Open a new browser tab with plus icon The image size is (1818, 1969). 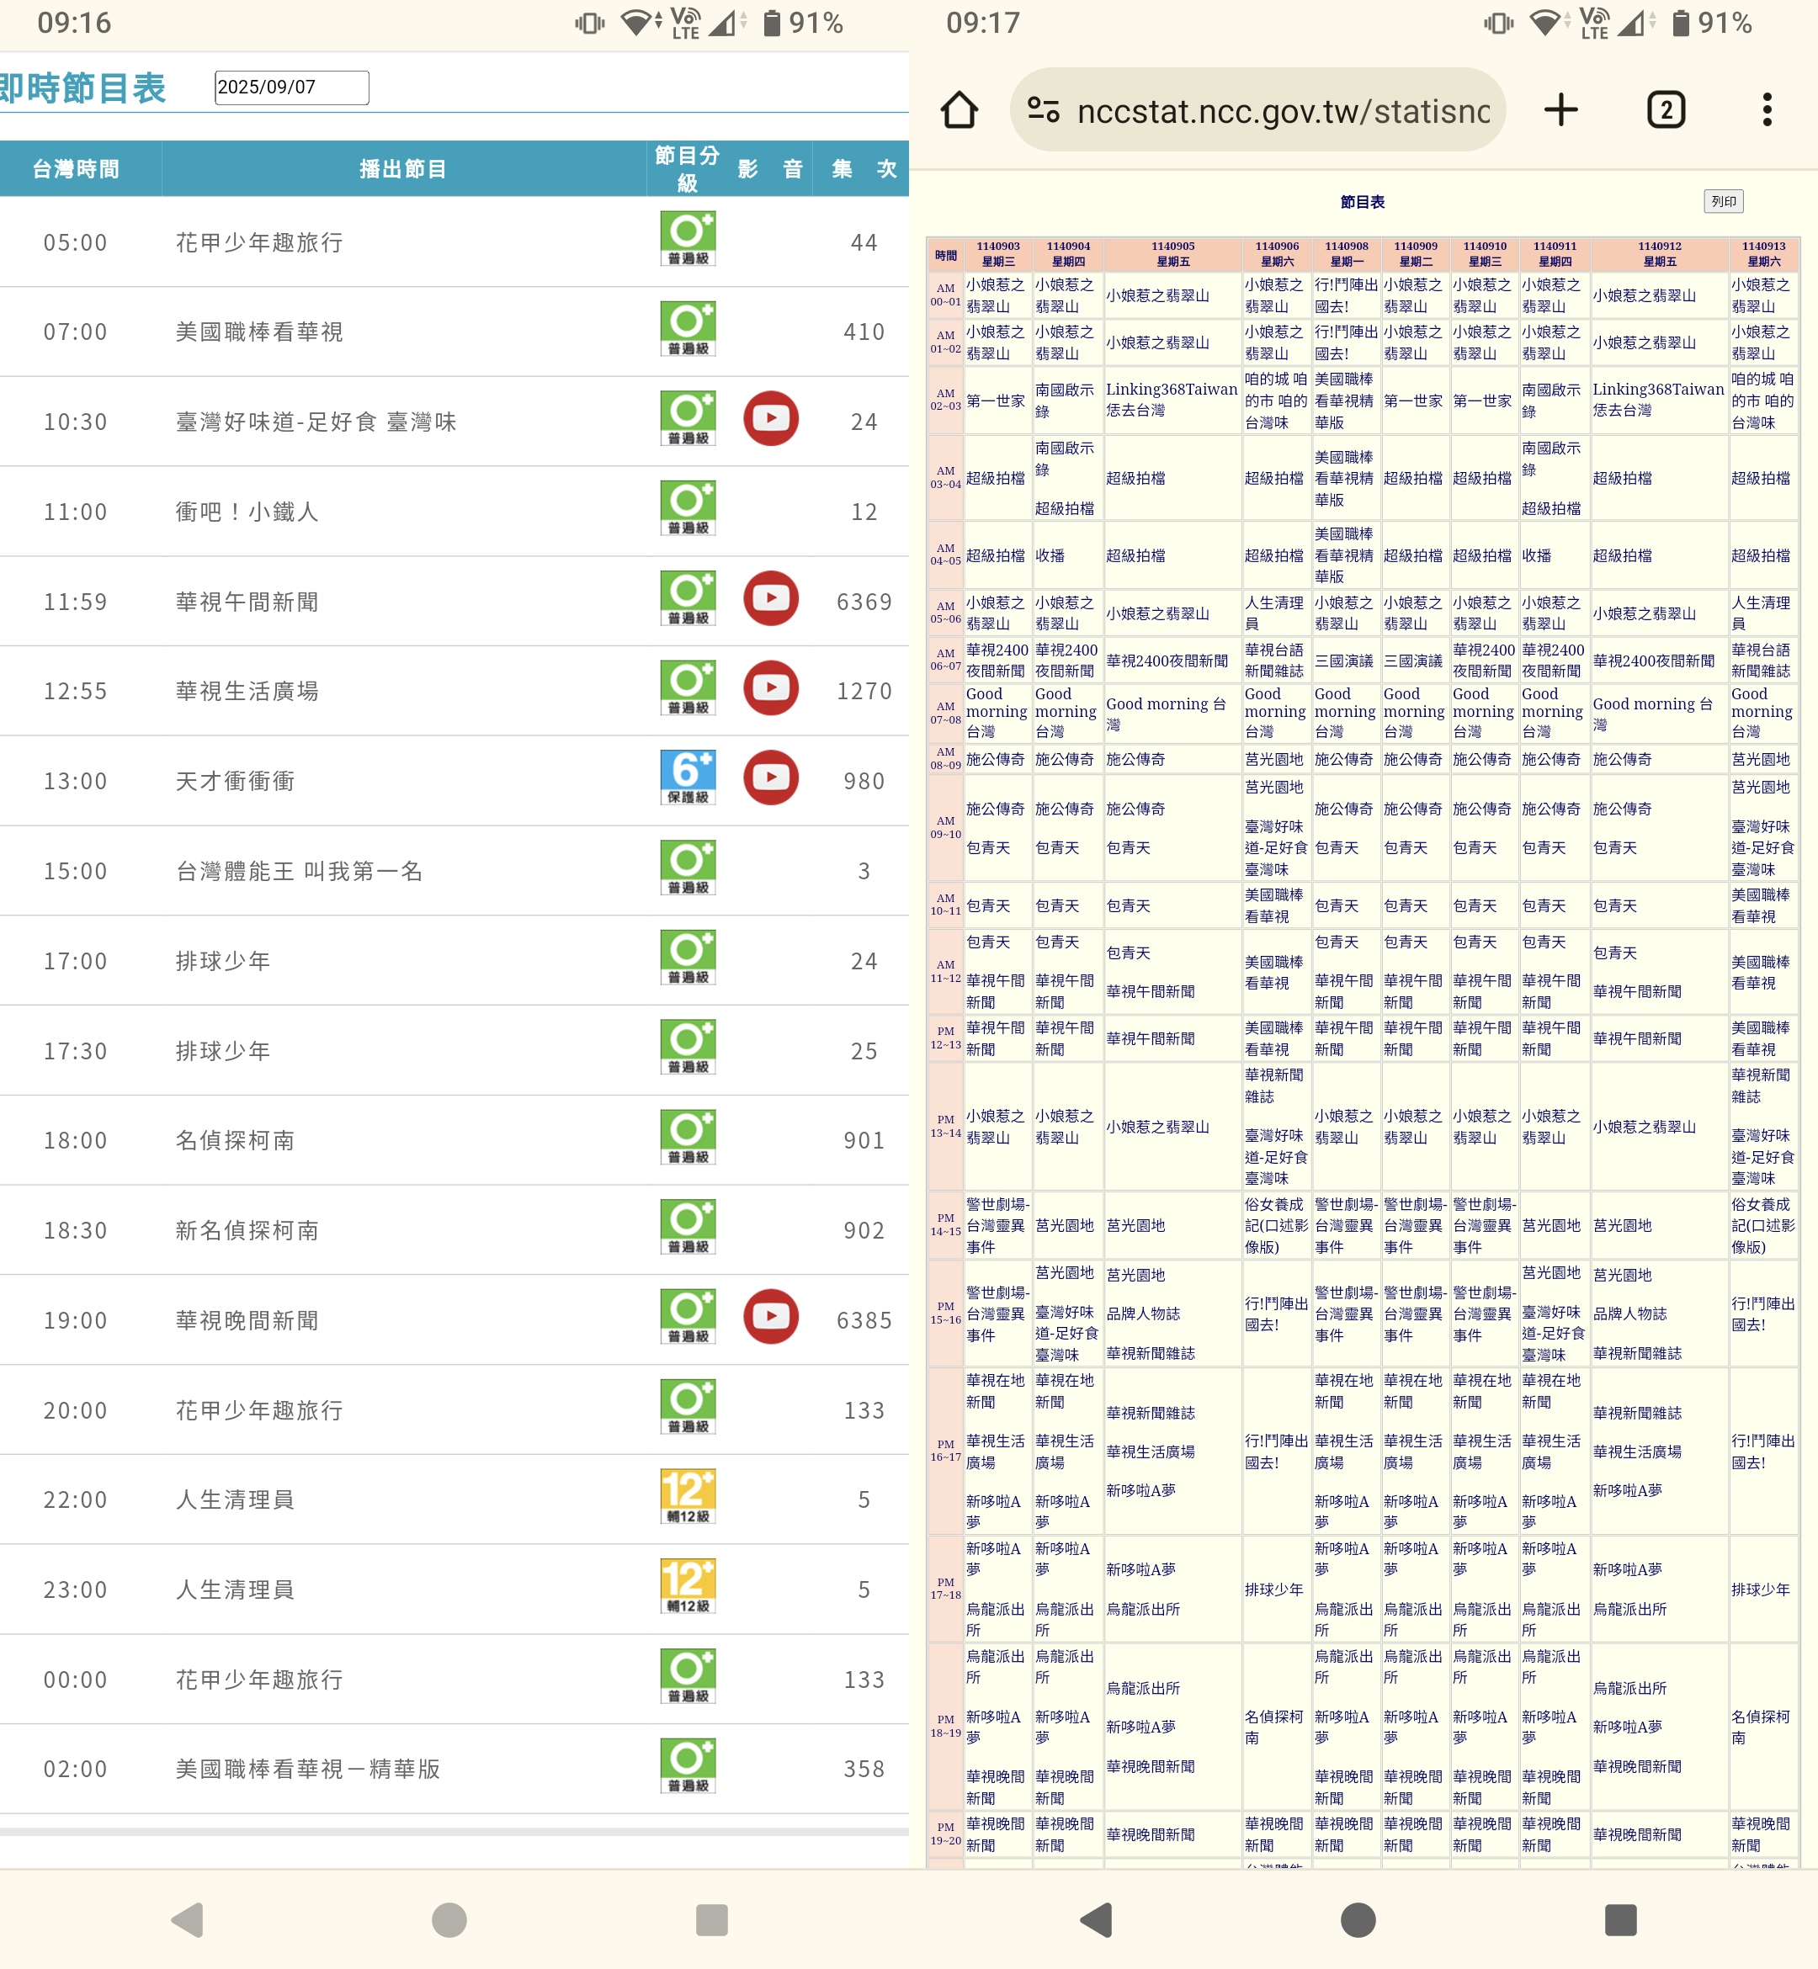pos(1560,110)
